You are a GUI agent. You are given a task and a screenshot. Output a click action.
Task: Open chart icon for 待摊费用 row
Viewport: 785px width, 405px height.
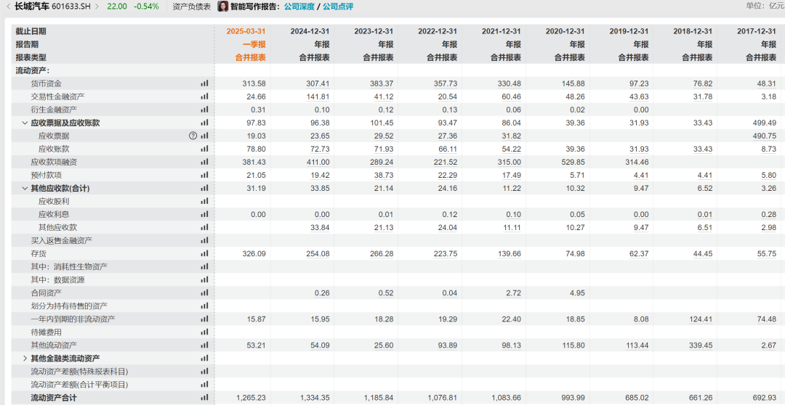(204, 332)
